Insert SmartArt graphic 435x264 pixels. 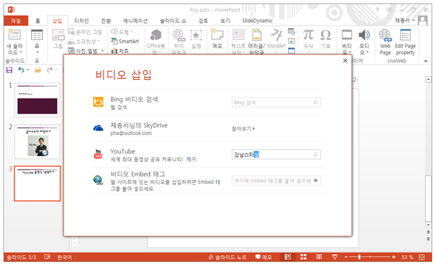tap(125, 41)
